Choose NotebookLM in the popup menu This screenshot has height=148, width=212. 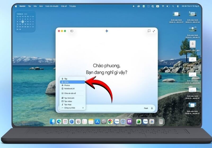[x=72, y=89]
